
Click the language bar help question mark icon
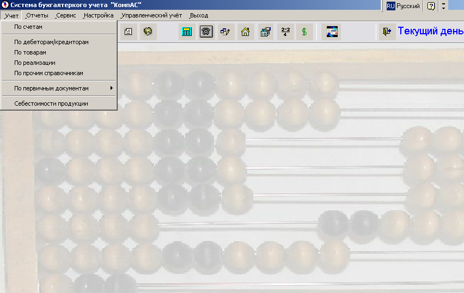click(x=431, y=6)
